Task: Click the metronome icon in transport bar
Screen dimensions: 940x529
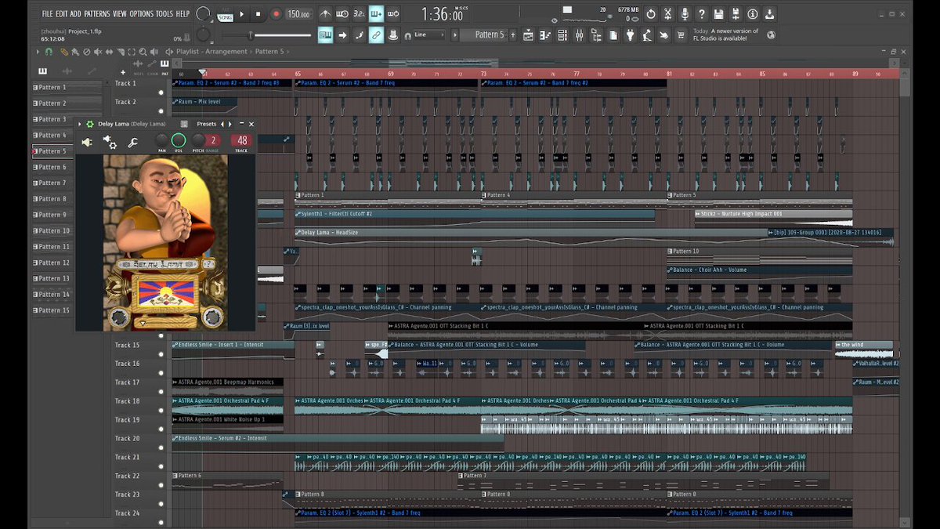Action: coord(325,14)
